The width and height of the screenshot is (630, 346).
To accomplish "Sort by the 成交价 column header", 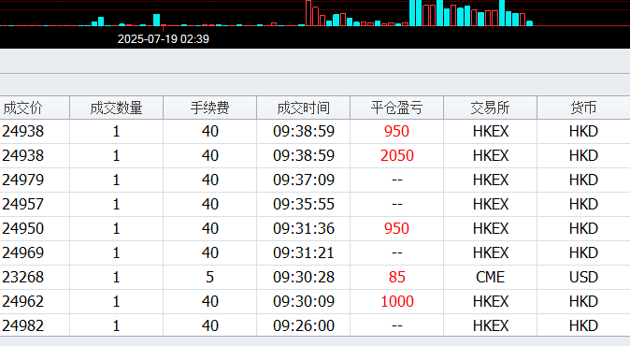I will [23, 108].
